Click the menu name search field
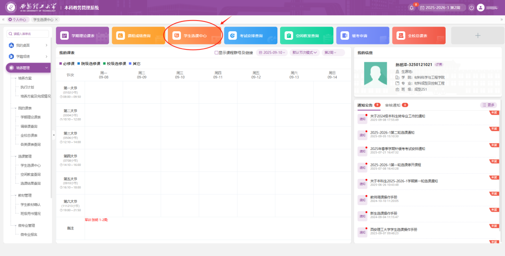Image resolution: width=505 pixels, height=256 pixels. [x=28, y=34]
